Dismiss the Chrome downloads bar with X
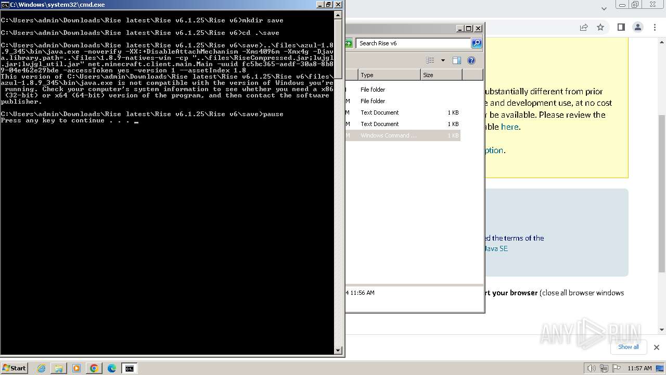Viewport: 666px width, 375px height. (x=656, y=347)
